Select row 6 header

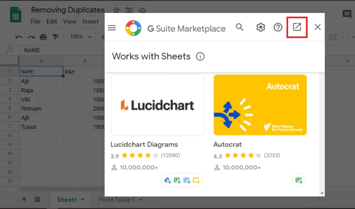tap(10, 117)
